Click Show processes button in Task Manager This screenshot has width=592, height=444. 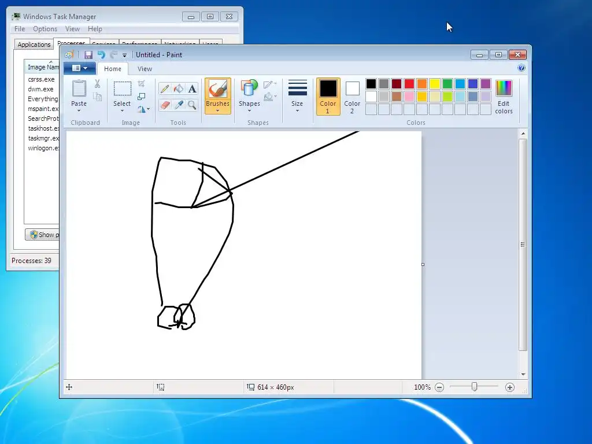point(42,235)
